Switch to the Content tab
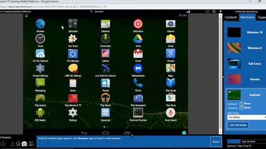Viewport: 266px width, 149px height. click(231, 17)
